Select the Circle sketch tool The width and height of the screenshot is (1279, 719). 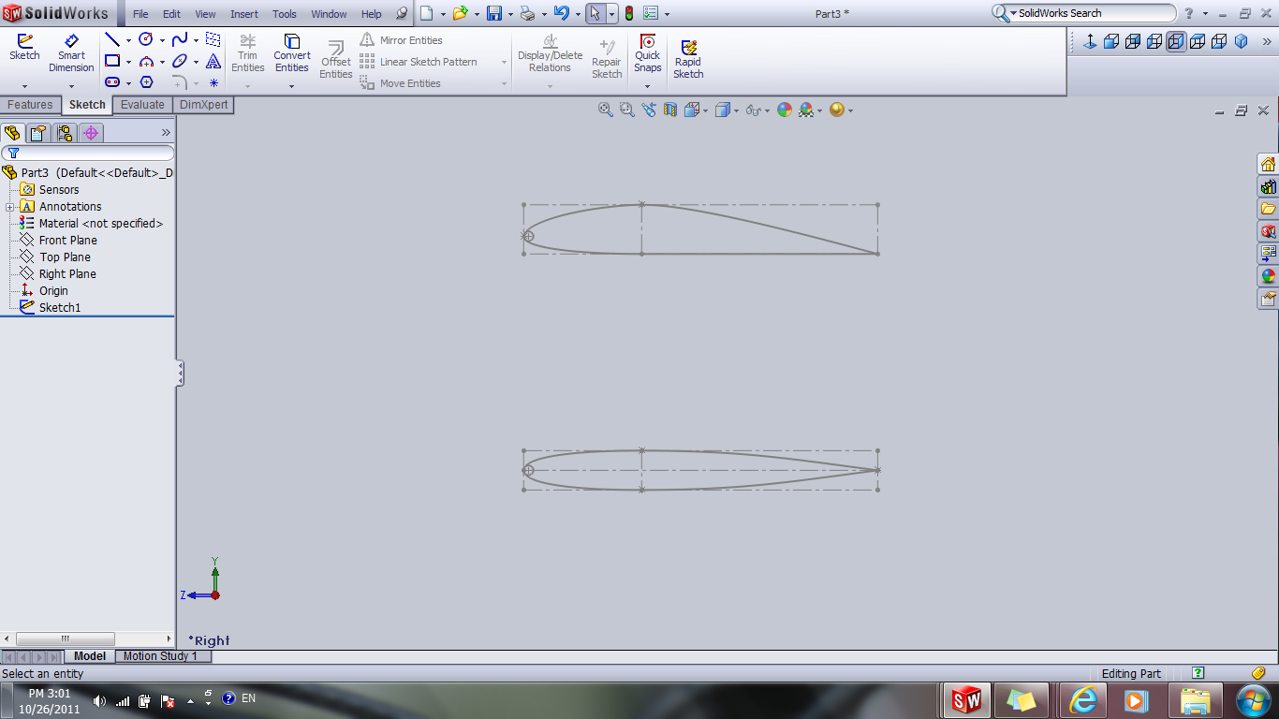[x=146, y=39]
